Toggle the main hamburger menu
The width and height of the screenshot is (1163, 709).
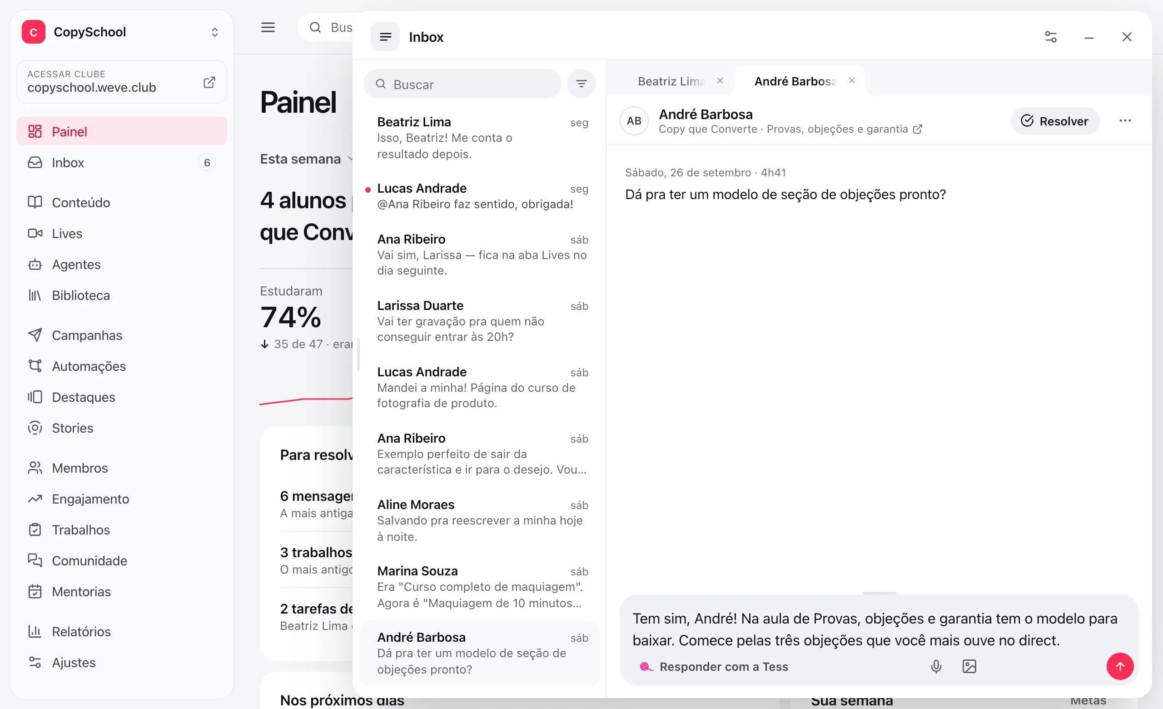(x=268, y=27)
